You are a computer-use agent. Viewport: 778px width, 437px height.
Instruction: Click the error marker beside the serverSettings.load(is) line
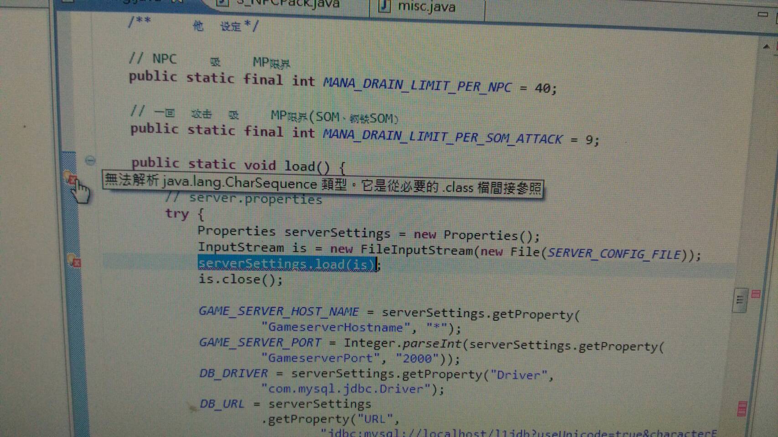[x=74, y=261]
